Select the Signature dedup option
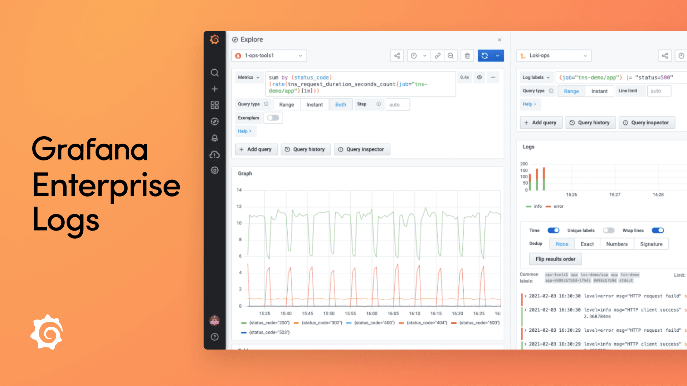687x386 pixels. pyautogui.click(x=651, y=244)
